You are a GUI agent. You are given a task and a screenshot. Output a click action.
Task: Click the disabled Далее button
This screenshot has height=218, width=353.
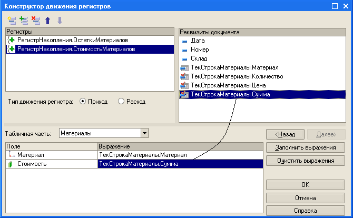coord(326,134)
